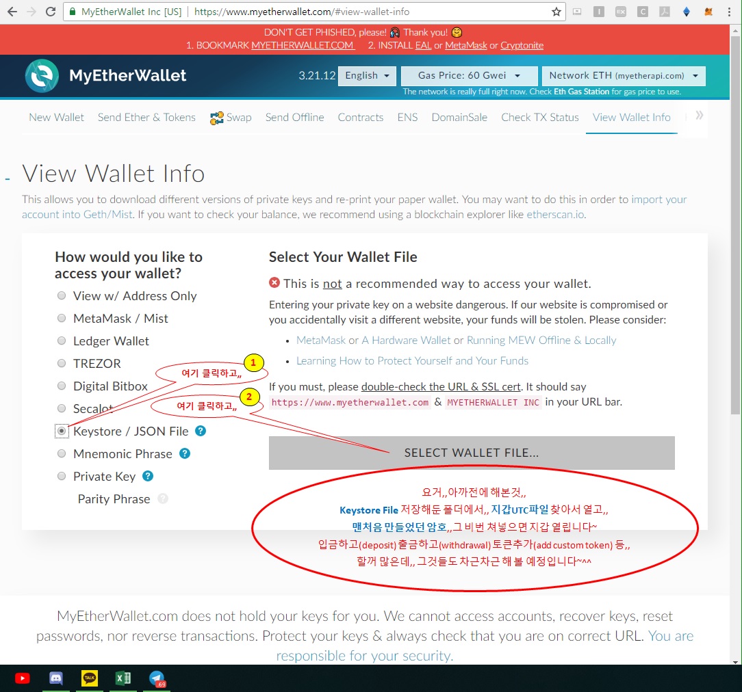Open Running MEW Offline & Locally link
The width and height of the screenshot is (742, 692).
coord(541,341)
